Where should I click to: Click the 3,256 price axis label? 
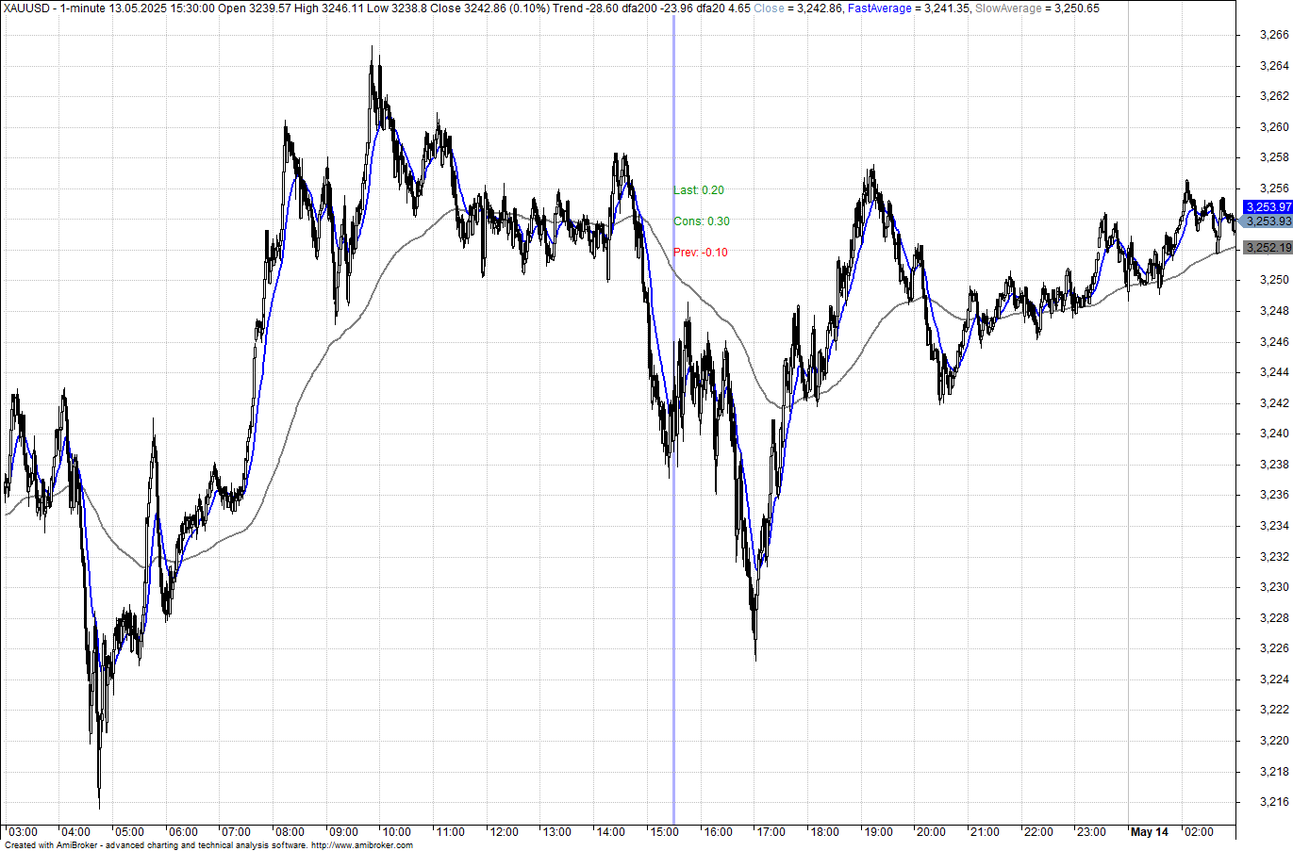pyautogui.click(x=1274, y=188)
